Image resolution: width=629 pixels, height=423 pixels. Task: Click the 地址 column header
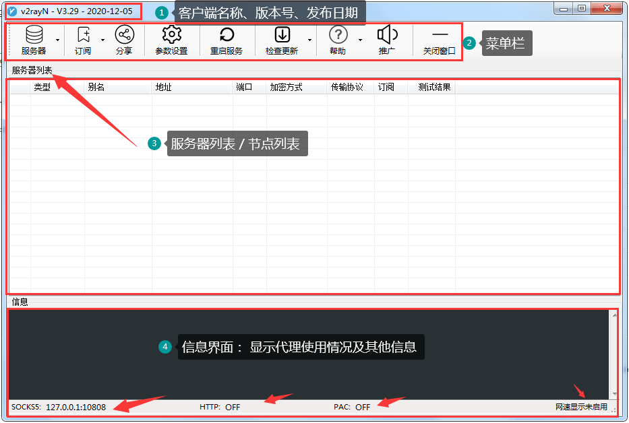[x=163, y=88]
